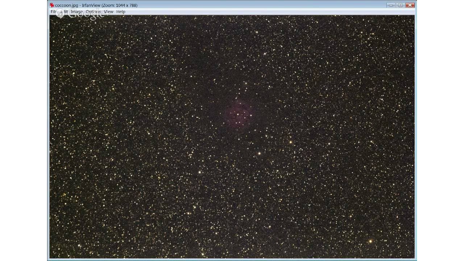Screen dimensions: 464x261
Task: Click the IrfanView red icon in title bar
Action: (x=52, y=5)
